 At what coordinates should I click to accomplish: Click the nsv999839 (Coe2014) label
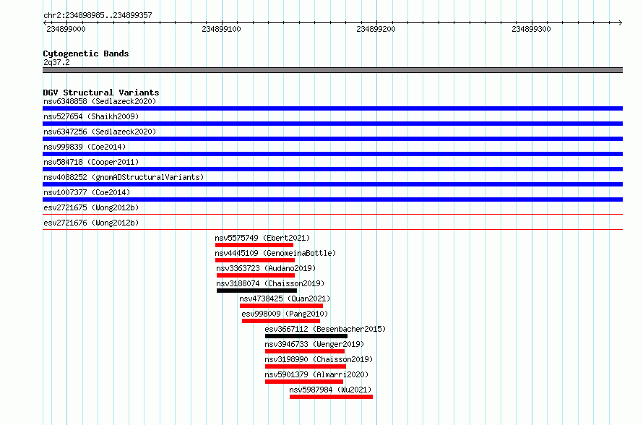coord(85,147)
